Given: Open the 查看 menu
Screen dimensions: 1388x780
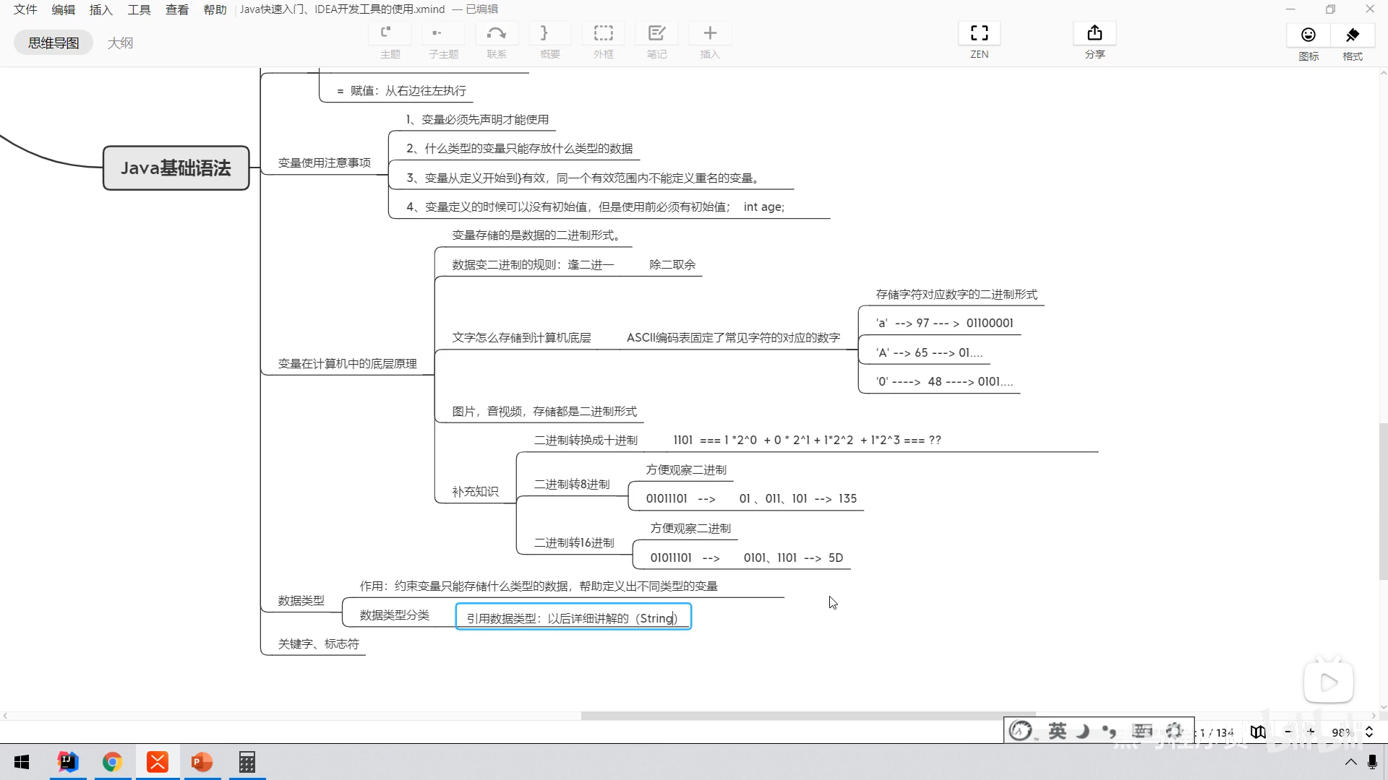Looking at the screenshot, I should (176, 9).
